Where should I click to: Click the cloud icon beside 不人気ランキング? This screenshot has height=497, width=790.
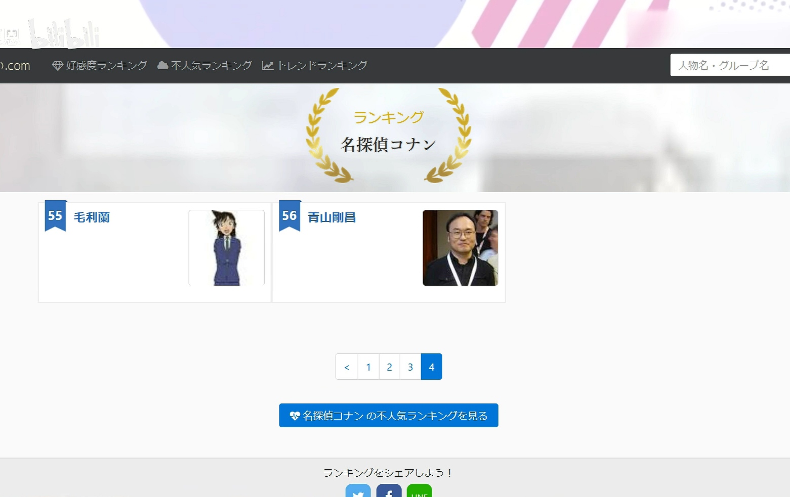click(163, 65)
